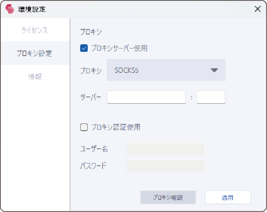
Task: Click the app logo in title bar
Action: tap(10, 9)
